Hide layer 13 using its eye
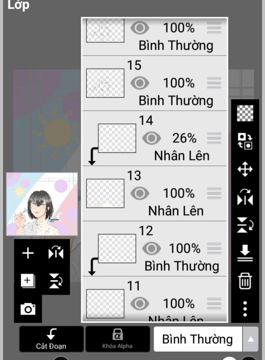 click(140, 193)
